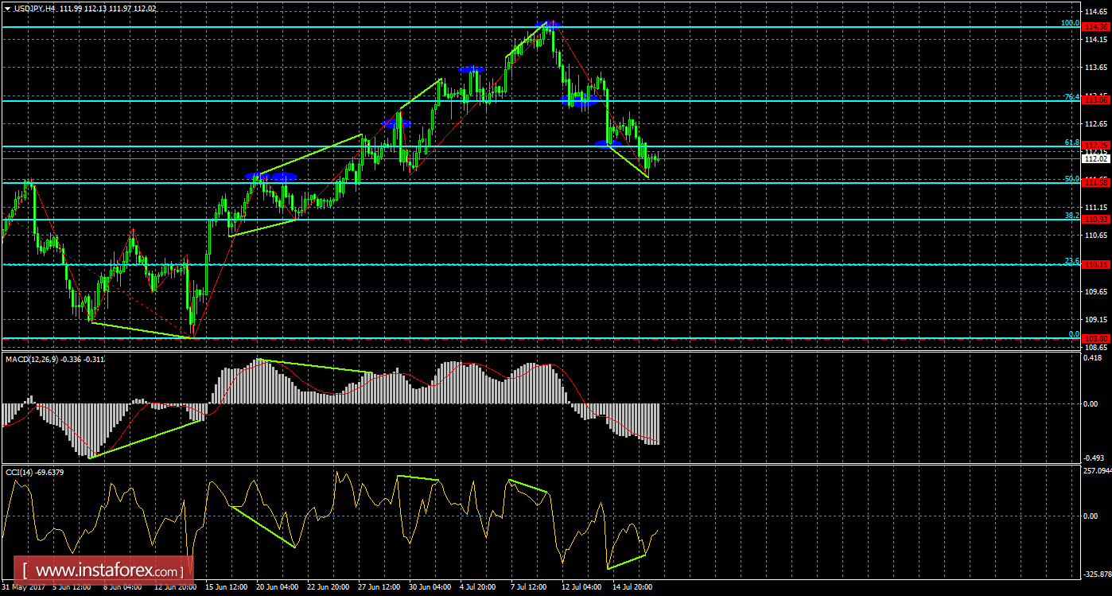The width and height of the screenshot is (1112, 596).
Task: Select the 23.6 Fibonacci level label
Action: pyautogui.click(x=1071, y=260)
